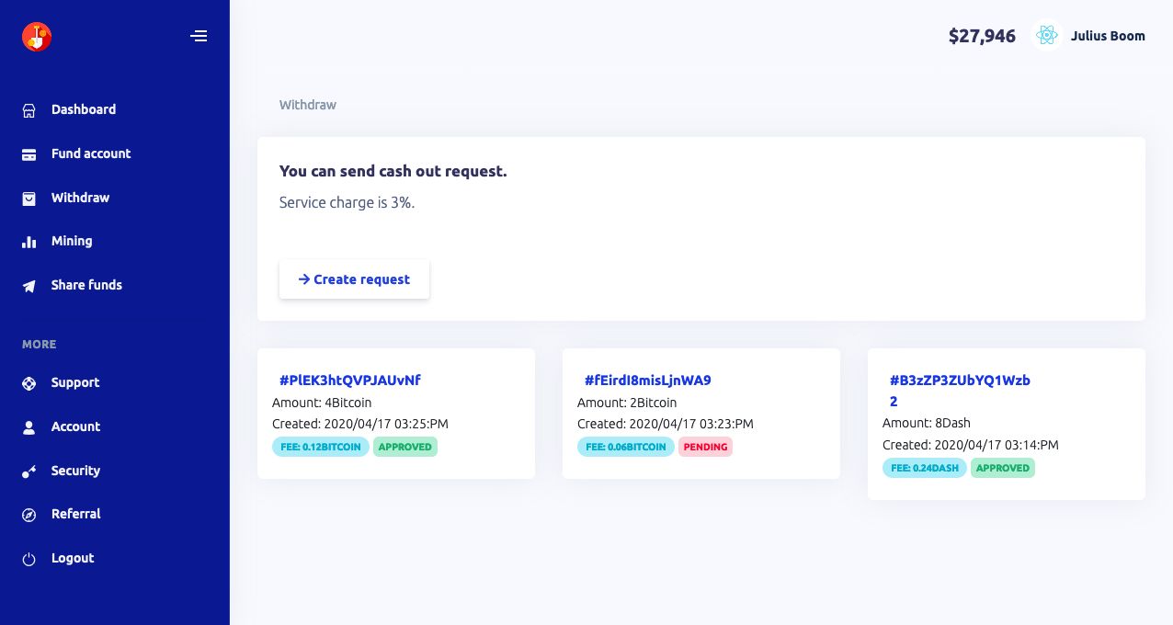The width and height of the screenshot is (1173, 625).
Task: Click the $27,946 balance display
Action: click(x=982, y=37)
